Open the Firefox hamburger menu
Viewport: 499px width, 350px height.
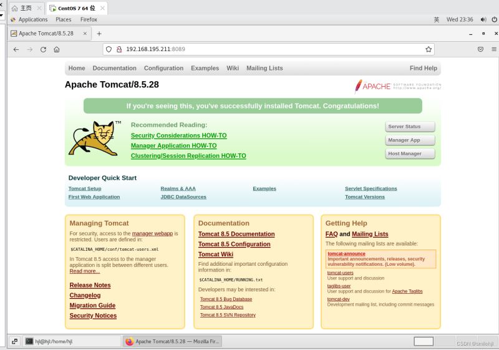pos(494,49)
